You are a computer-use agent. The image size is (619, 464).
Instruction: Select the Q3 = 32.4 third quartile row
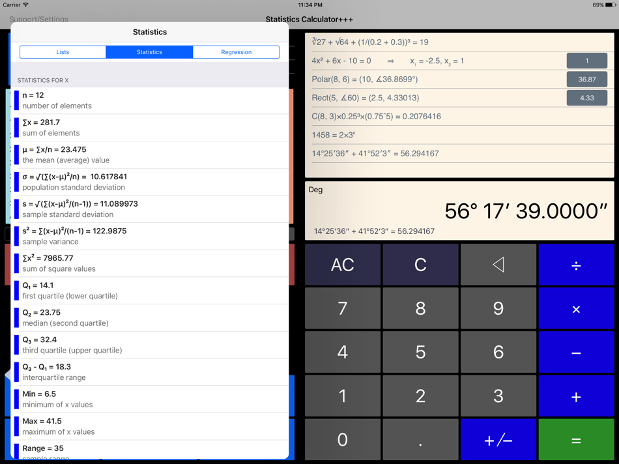point(150,345)
